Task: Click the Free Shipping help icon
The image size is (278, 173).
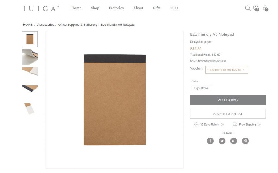Action: (259, 125)
